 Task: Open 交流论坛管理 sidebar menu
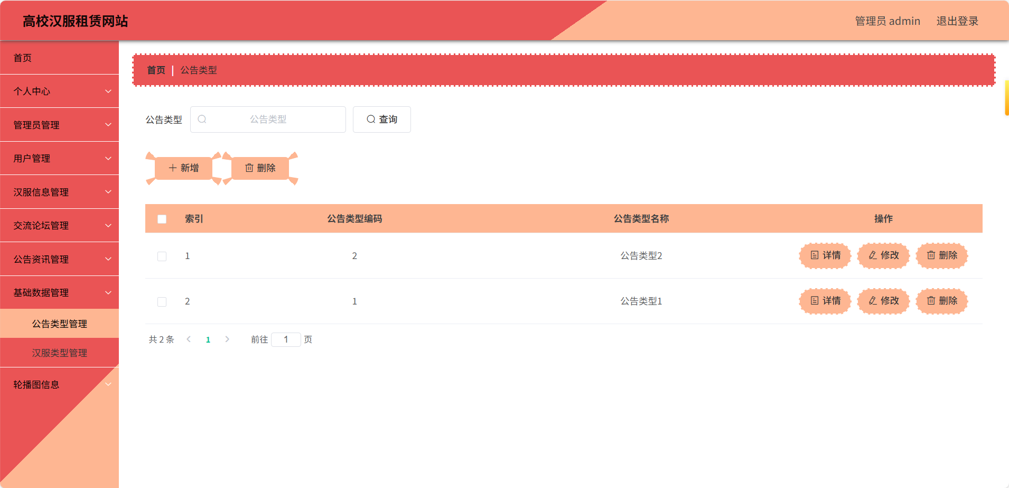click(59, 226)
